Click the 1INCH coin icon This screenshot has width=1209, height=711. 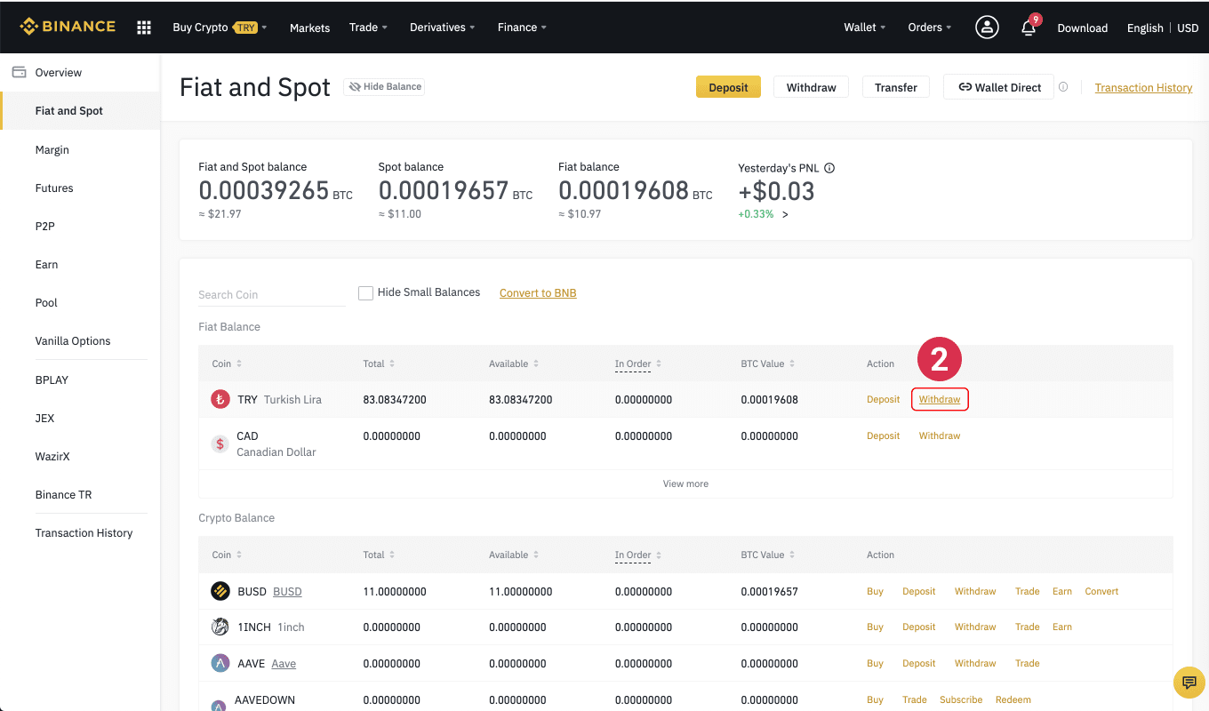(220, 627)
